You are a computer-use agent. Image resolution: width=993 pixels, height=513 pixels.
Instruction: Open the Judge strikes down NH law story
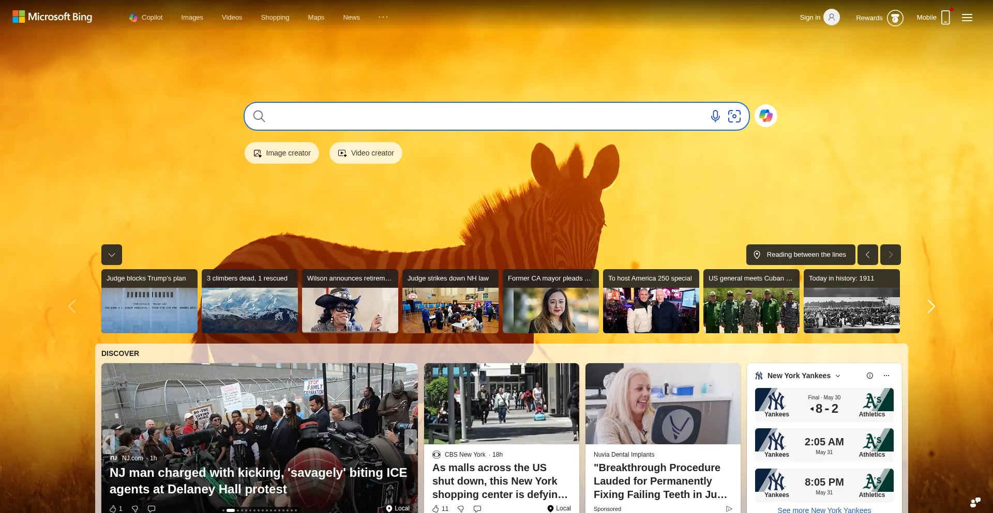point(450,301)
